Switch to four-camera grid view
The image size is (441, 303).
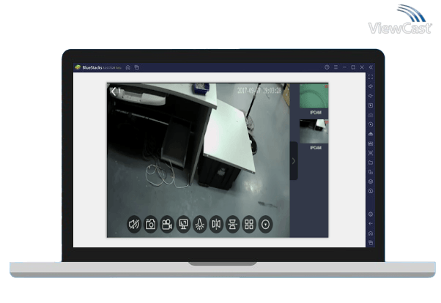pyautogui.click(x=249, y=224)
